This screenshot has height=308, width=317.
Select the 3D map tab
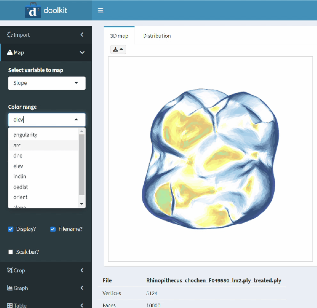(x=119, y=36)
